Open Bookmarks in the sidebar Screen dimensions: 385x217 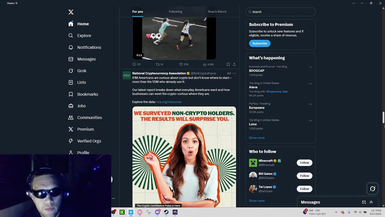[83, 94]
